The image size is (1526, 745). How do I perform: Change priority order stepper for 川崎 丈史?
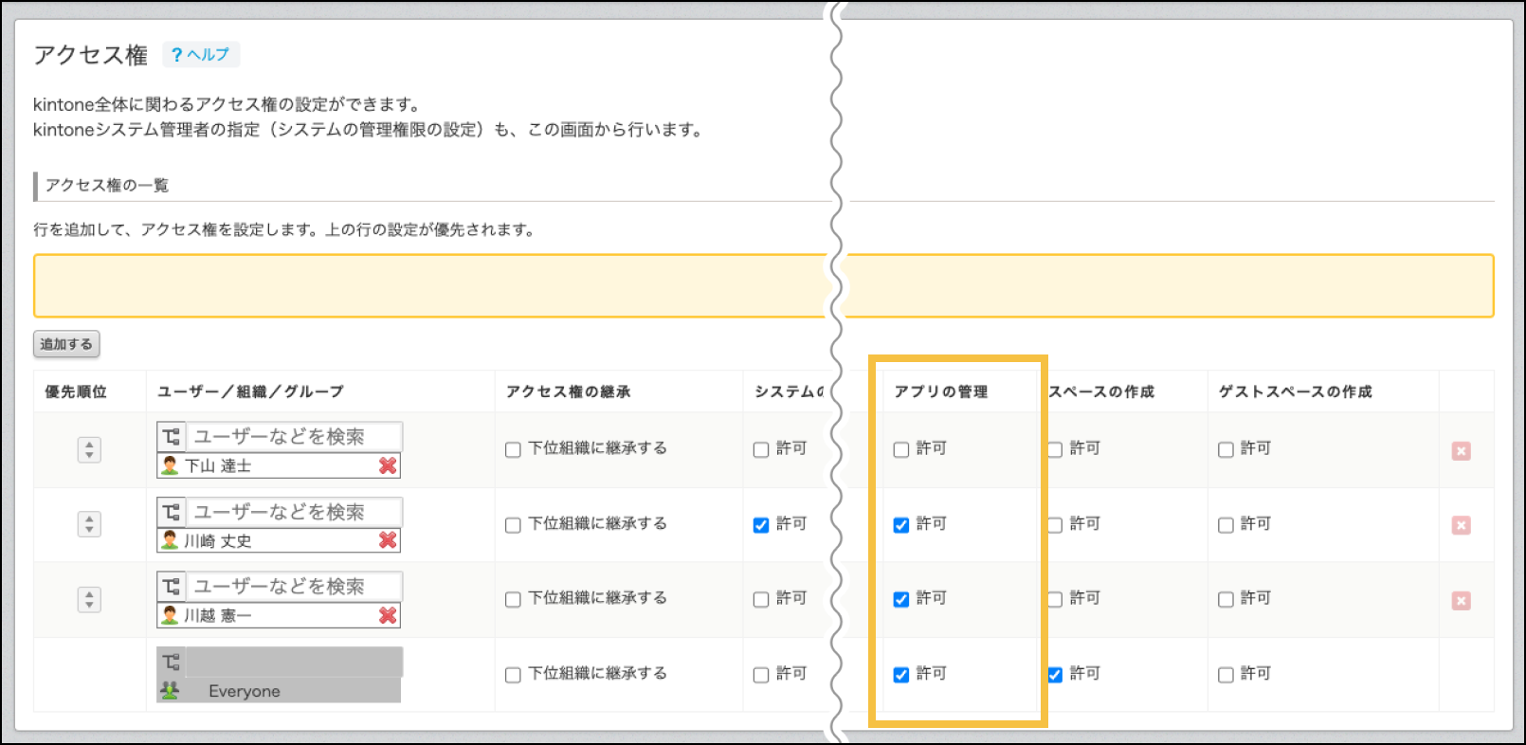pos(89,524)
